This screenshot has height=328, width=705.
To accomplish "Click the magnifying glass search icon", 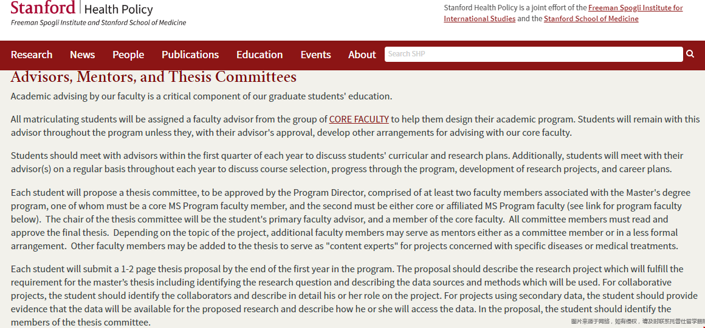I will coord(690,54).
